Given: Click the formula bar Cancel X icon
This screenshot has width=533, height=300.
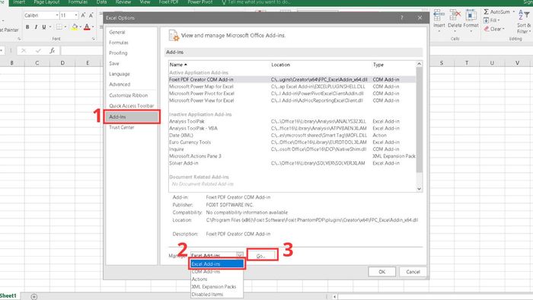Looking at the screenshot, I should click(24, 50).
